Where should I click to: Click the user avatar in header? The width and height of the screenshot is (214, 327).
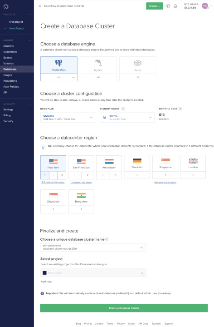205,6
